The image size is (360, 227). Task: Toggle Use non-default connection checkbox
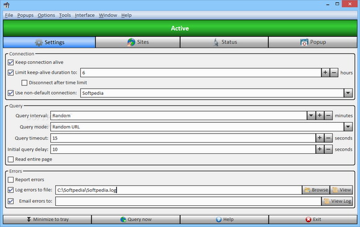tap(11, 93)
